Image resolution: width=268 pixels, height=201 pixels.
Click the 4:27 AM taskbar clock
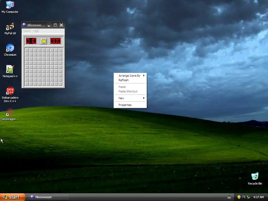click(258, 197)
